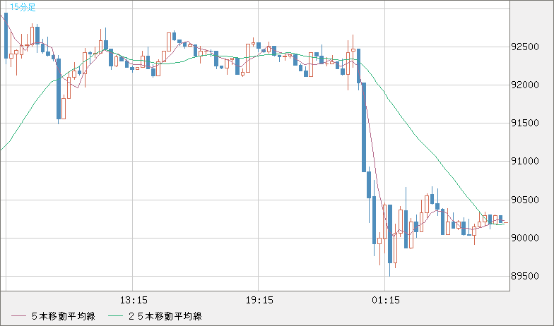Click the line swatch beside 5本移動平均線
The width and height of the screenshot is (554, 326).
(x=19, y=316)
